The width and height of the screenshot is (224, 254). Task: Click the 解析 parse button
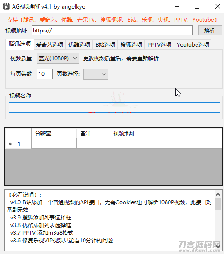pyautogui.click(x=210, y=31)
